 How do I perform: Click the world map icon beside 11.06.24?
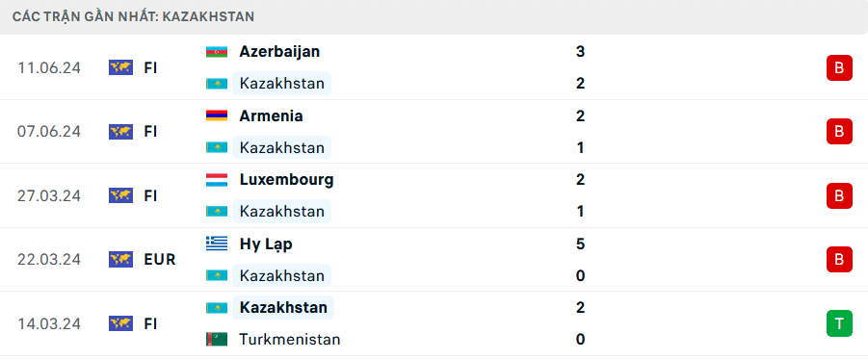[120, 67]
